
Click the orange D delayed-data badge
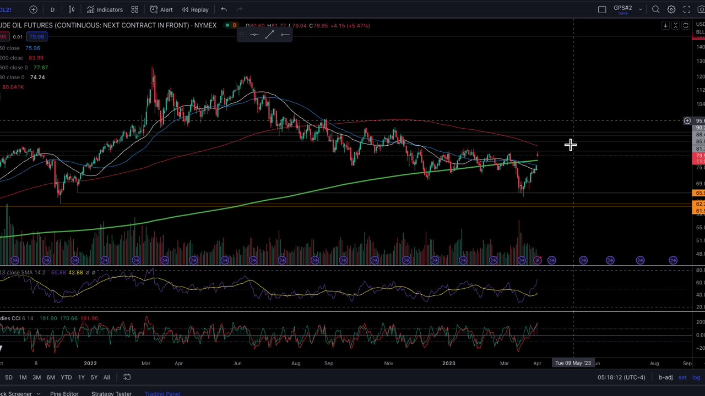pos(235,25)
